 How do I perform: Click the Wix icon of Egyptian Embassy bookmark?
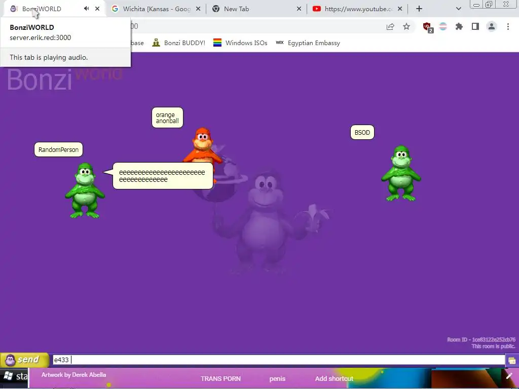[280, 43]
